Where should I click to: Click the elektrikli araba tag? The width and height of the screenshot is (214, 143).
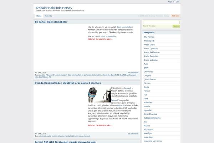pos(45,136)
